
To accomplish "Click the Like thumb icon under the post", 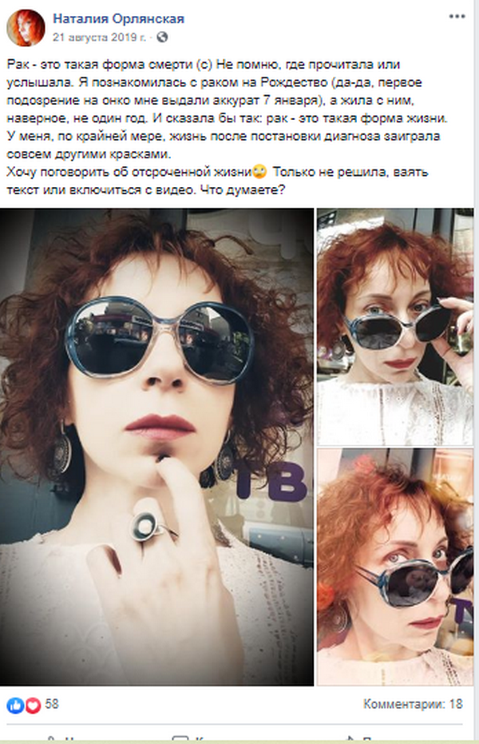I will tap(52, 739).
